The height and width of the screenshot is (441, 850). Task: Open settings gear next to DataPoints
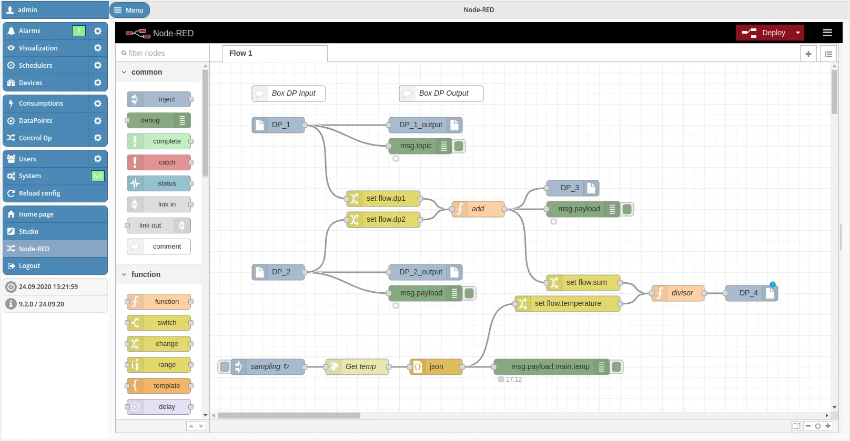point(98,121)
